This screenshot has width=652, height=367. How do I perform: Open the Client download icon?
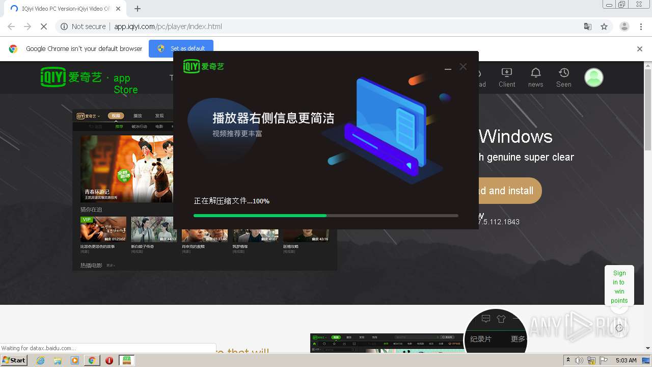point(507,77)
